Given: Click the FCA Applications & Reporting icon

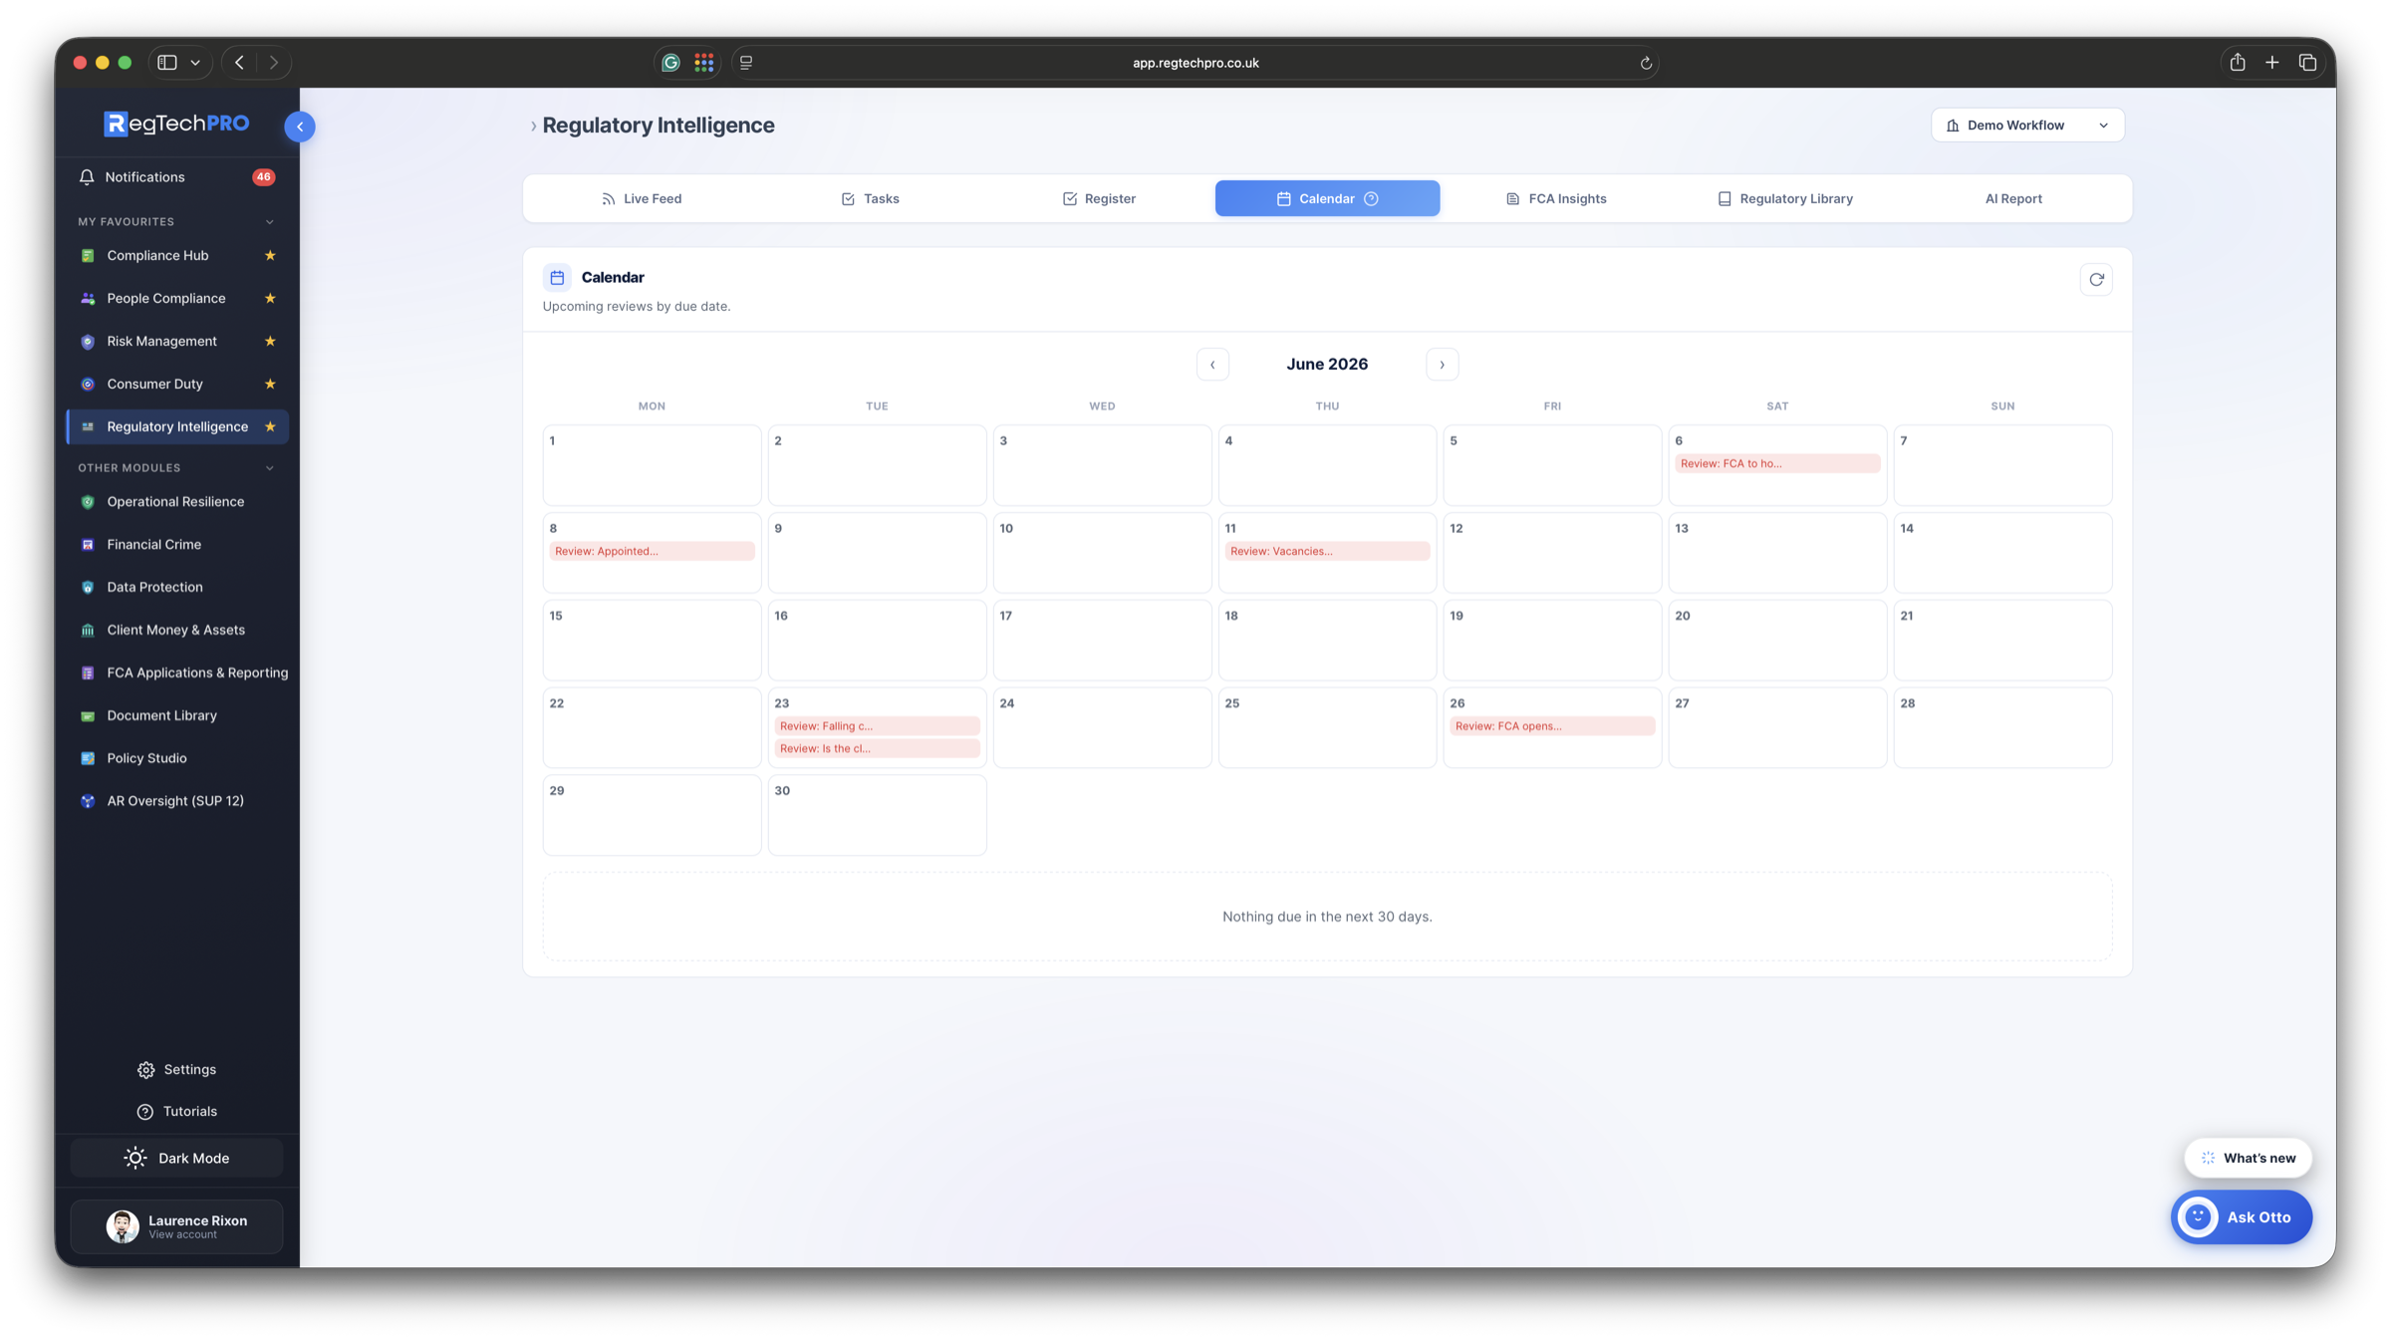Looking at the screenshot, I should click(88, 673).
